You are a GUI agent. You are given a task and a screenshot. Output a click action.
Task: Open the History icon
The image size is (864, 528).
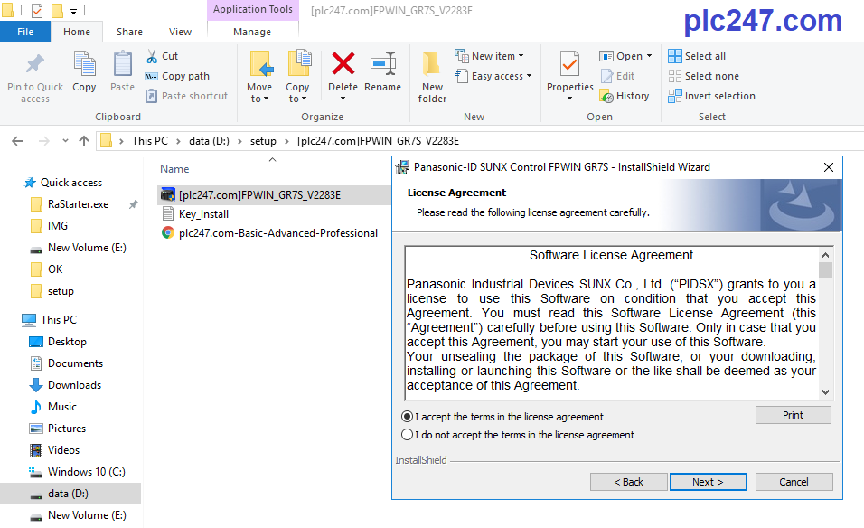(x=606, y=96)
